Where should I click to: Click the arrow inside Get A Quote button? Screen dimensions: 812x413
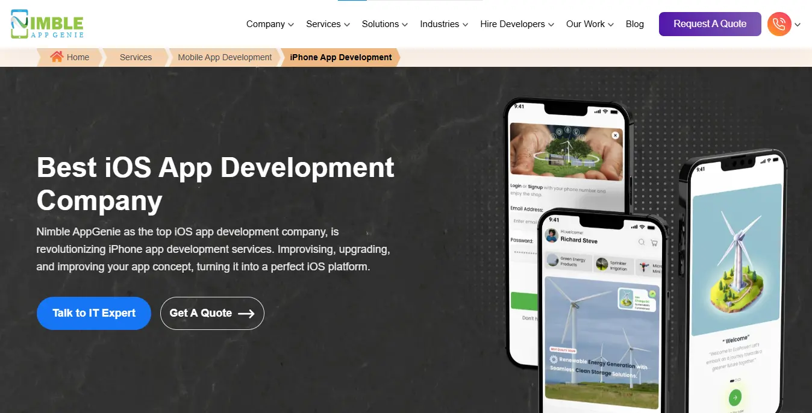click(x=248, y=313)
